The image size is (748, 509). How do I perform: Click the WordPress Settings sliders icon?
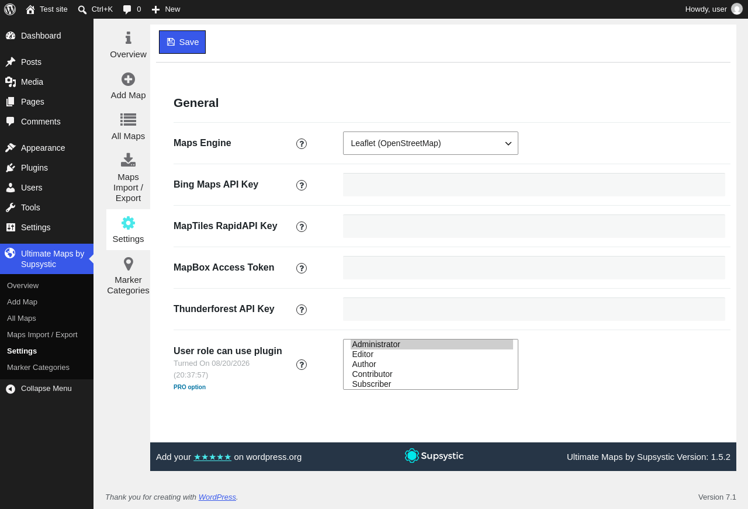[x=11, y=227]
